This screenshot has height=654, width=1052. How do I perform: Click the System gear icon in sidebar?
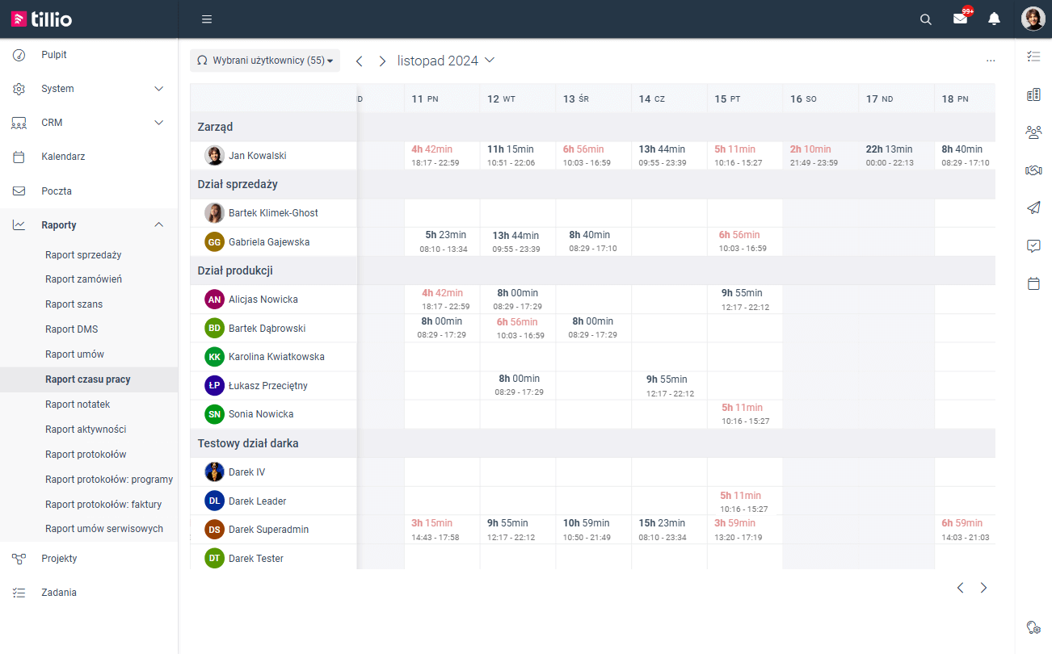click(x=19, y=89)
